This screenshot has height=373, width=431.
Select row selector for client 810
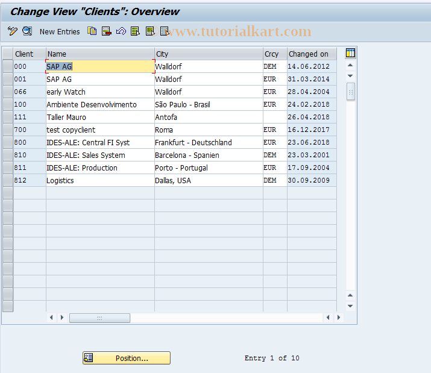pyautogui.click(x=8, y=155)
